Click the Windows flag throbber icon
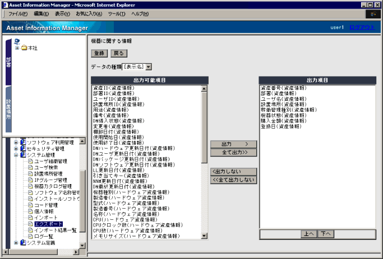The height and width of the screenshot is (259, 383). [x=373, y=14]
